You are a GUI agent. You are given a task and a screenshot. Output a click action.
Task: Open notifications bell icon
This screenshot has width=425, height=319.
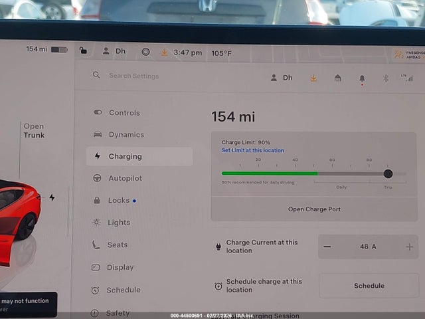pyautogui.click(x=362, y=79)
